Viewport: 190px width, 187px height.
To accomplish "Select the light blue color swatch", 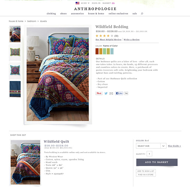I will 112,51.
